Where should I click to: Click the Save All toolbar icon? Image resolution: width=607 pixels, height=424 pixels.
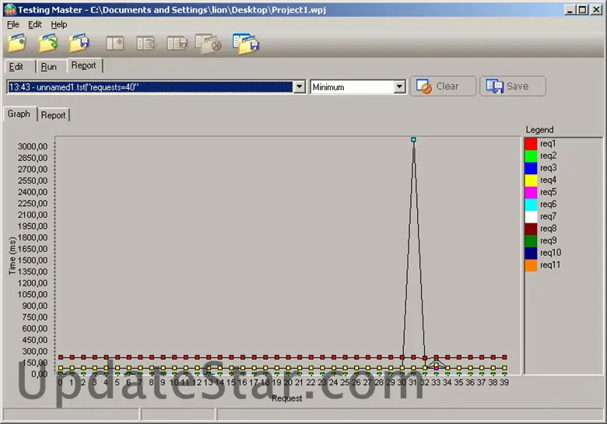[246, 44]
